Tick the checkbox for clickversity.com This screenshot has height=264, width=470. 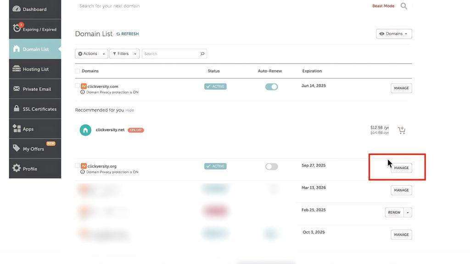pyautogui.click(x=77, y=86)
